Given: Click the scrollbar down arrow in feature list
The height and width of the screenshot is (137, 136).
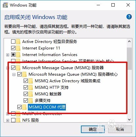Looking at the screenshot, I should pyautogui.click(x=129, y=120).
